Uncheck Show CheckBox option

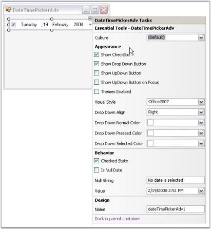pyautogui.click(x=97, y=54)
